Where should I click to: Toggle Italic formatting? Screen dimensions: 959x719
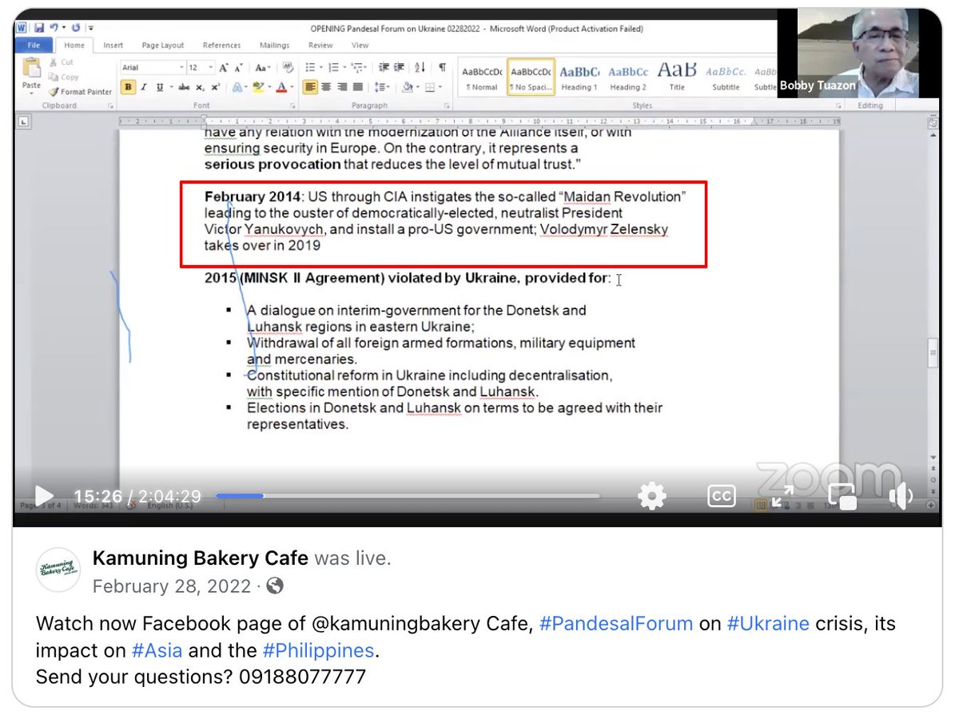click(144, 87)
